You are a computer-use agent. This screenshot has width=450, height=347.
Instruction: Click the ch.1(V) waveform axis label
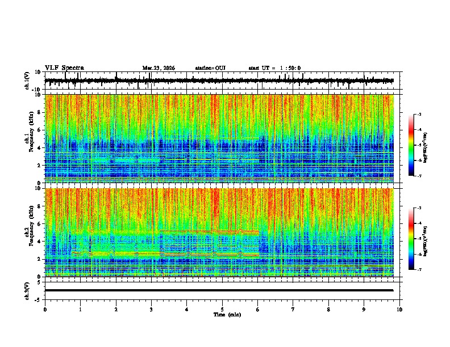pos(27,81)
